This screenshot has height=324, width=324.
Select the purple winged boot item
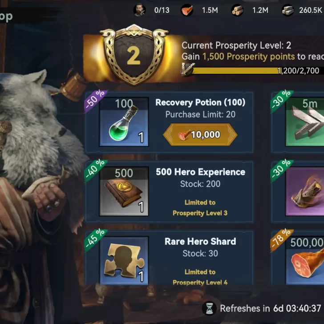coord(304,191)
